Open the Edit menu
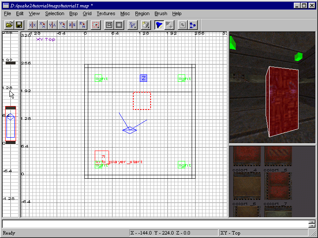 click(19, 13)
